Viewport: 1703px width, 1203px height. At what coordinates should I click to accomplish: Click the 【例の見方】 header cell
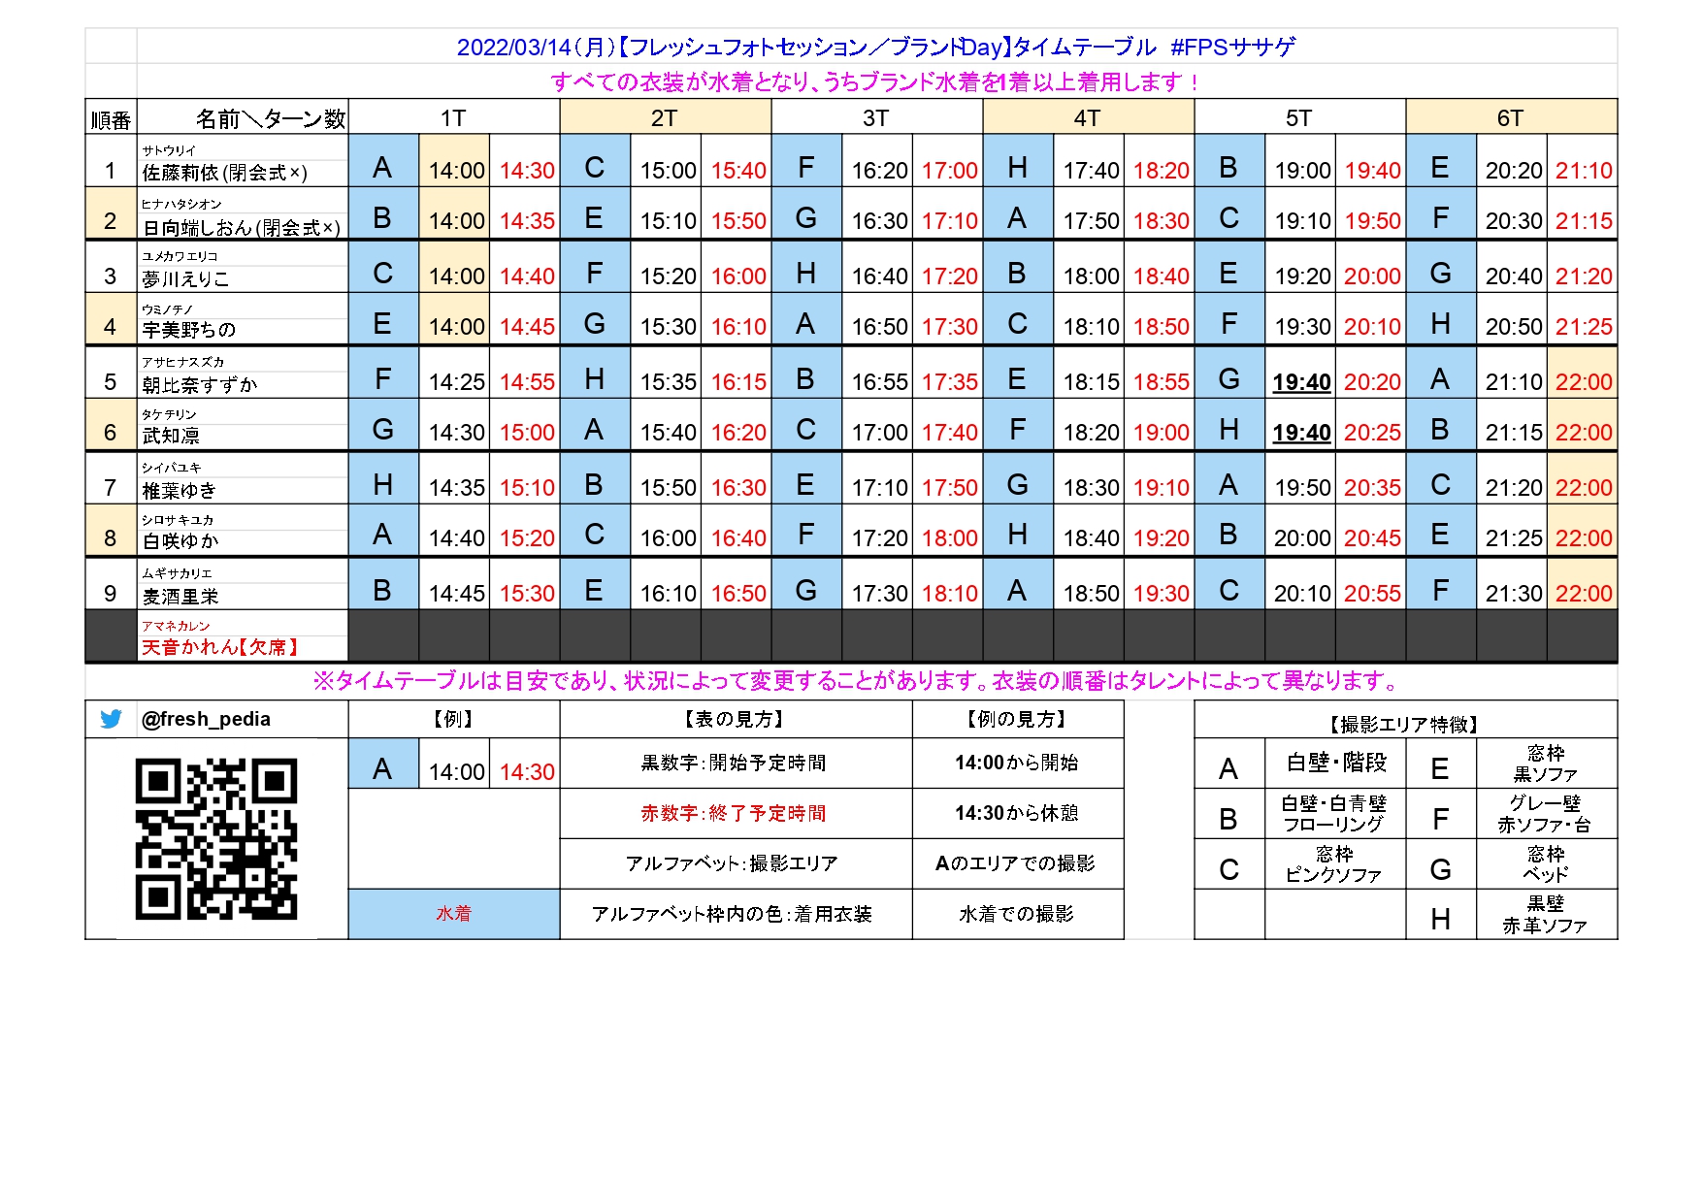[x=1017, y=719]
